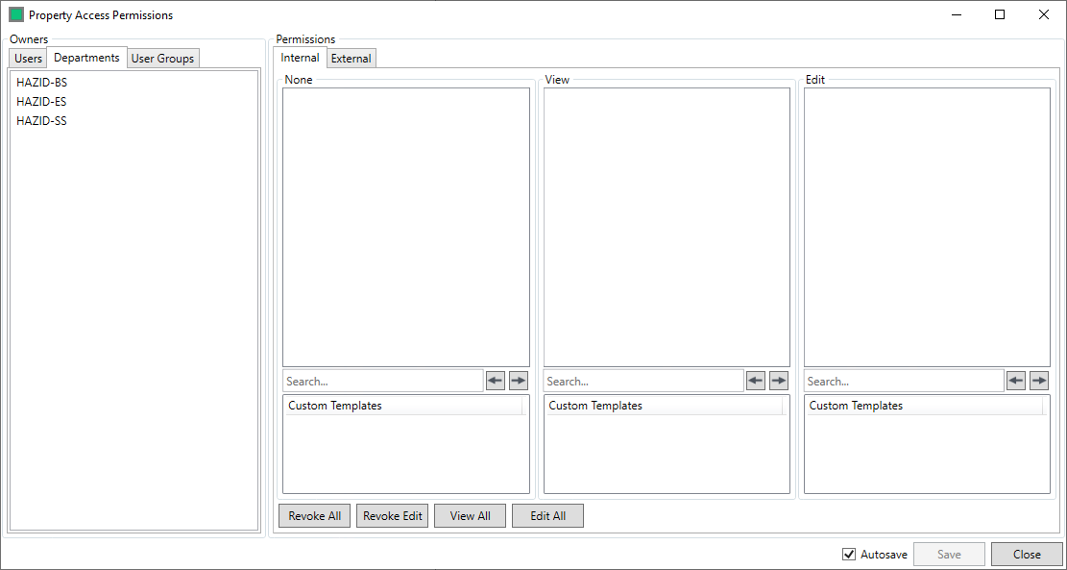Select HAZID-BS department
The width and height of the screenshot is (1067, 570).
tap(42, 83)
